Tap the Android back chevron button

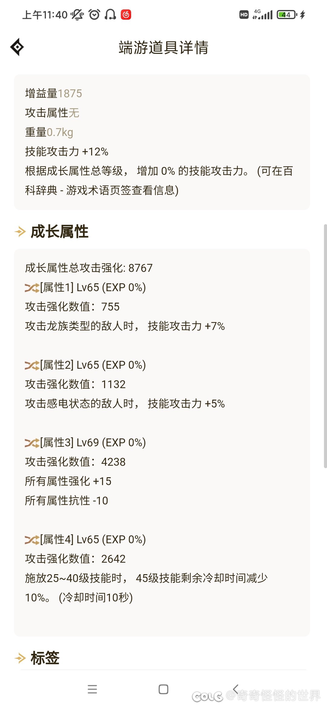[236, 689]
